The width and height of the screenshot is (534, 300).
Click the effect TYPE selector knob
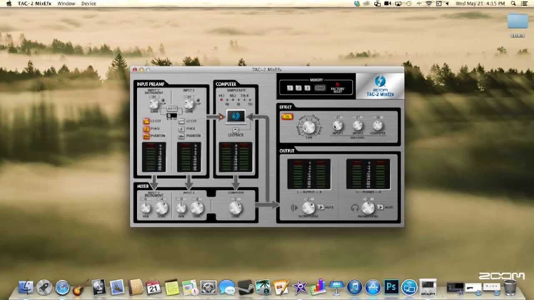coord(308,127)
